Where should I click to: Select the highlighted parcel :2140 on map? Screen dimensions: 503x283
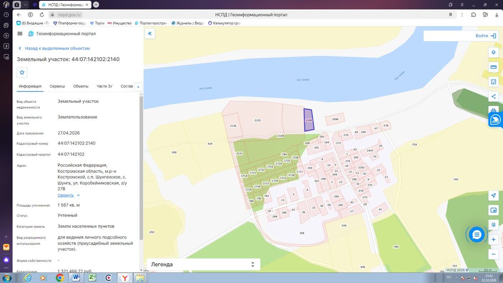(309, 120)
